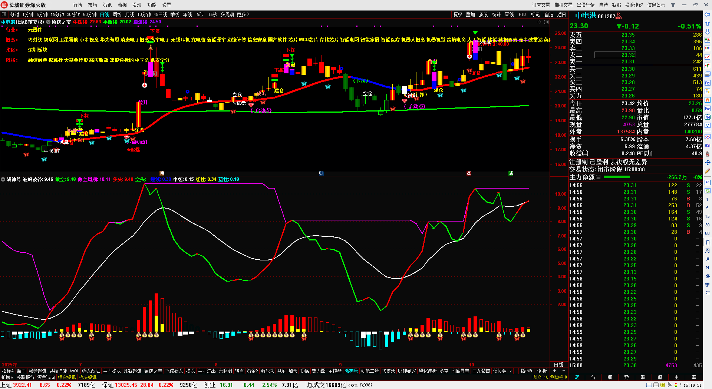This screenshot has width=712, height=389.
Task: Click the 上证 index value 3922.41
Action: 22,385
